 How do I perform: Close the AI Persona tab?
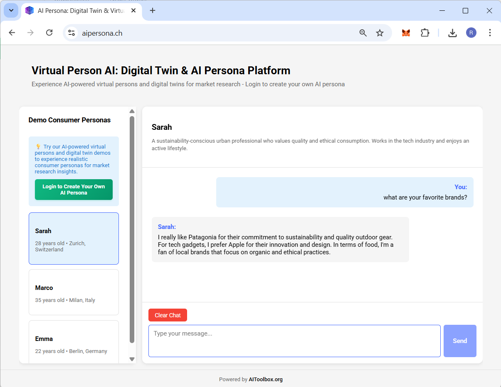pyautogui.click(x=133, y=11)
